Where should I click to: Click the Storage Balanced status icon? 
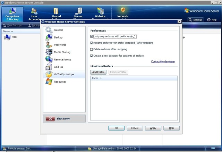pos(89,149)
